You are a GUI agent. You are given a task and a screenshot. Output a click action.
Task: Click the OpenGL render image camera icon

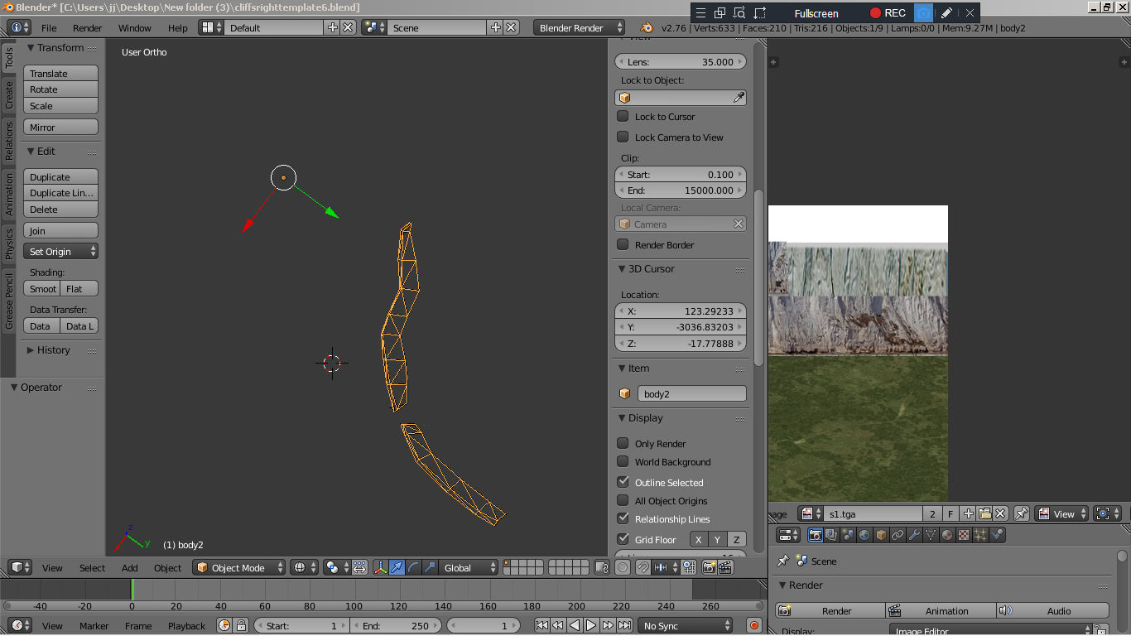tap(710, 568)
